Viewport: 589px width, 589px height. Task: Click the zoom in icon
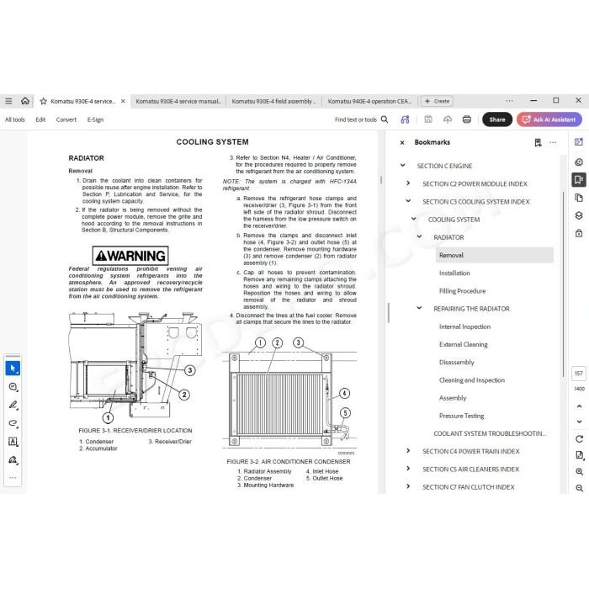tap(579, 471)
